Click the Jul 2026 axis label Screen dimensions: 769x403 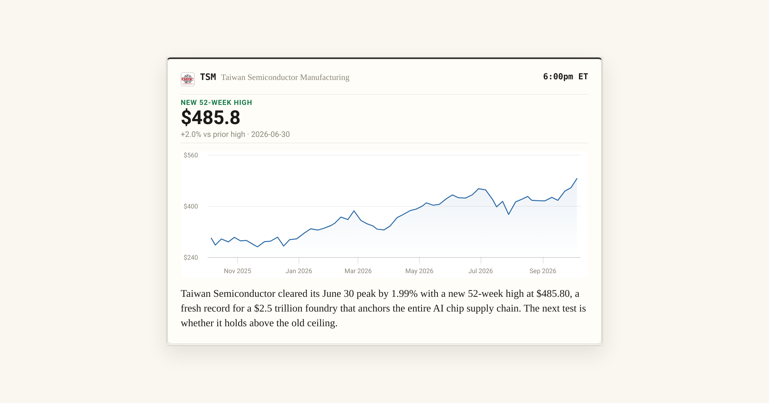pos(481,271)
